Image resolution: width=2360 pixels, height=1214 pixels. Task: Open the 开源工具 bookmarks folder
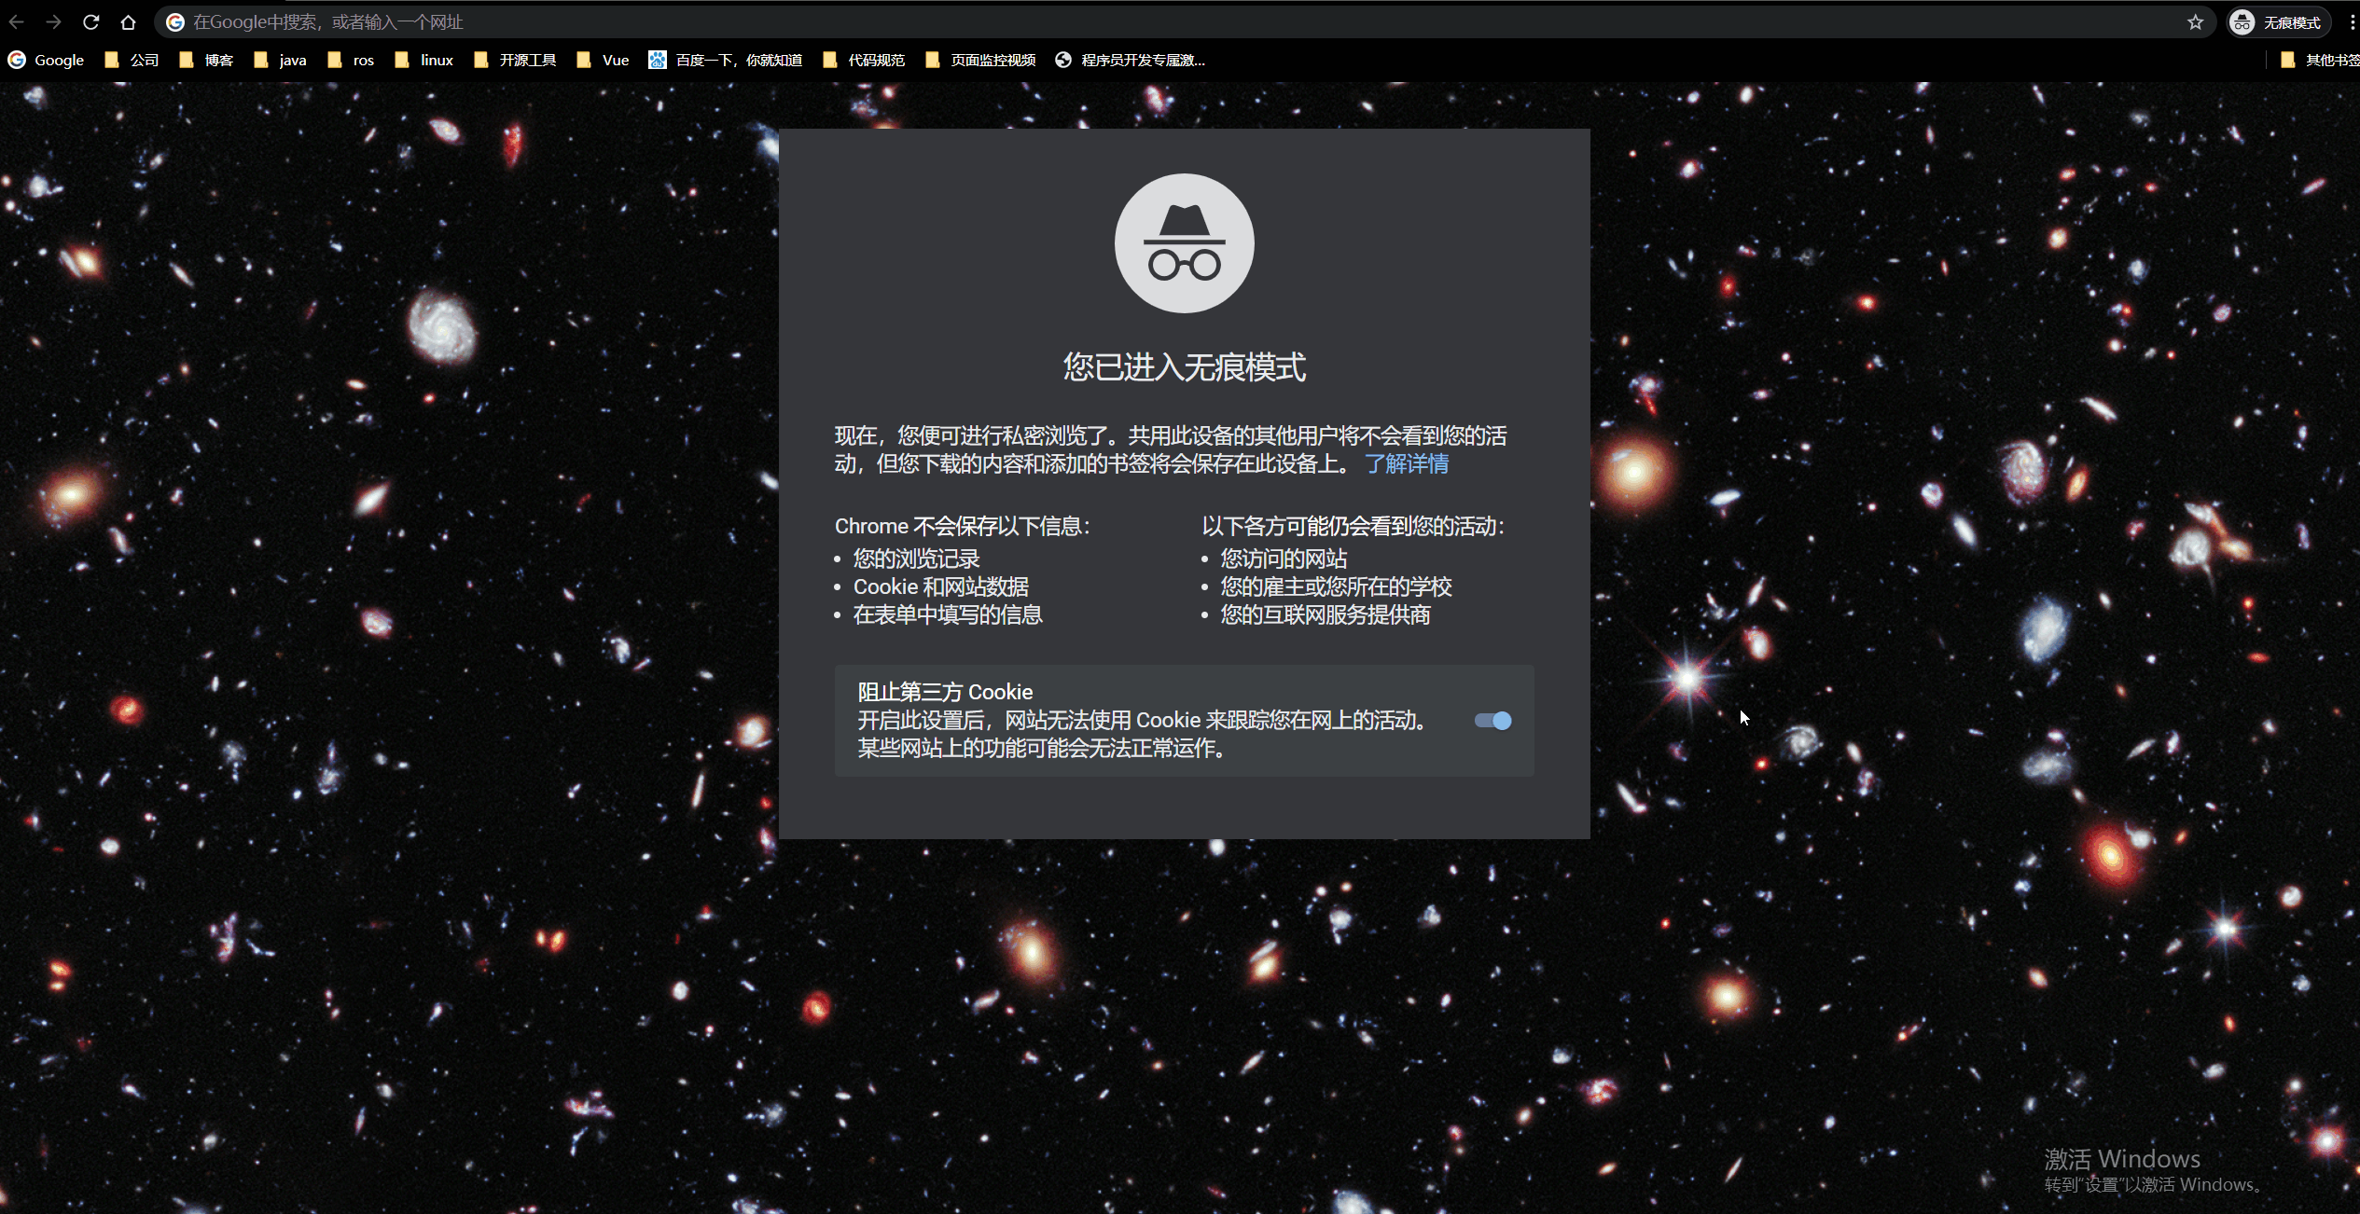coord(516,60)
